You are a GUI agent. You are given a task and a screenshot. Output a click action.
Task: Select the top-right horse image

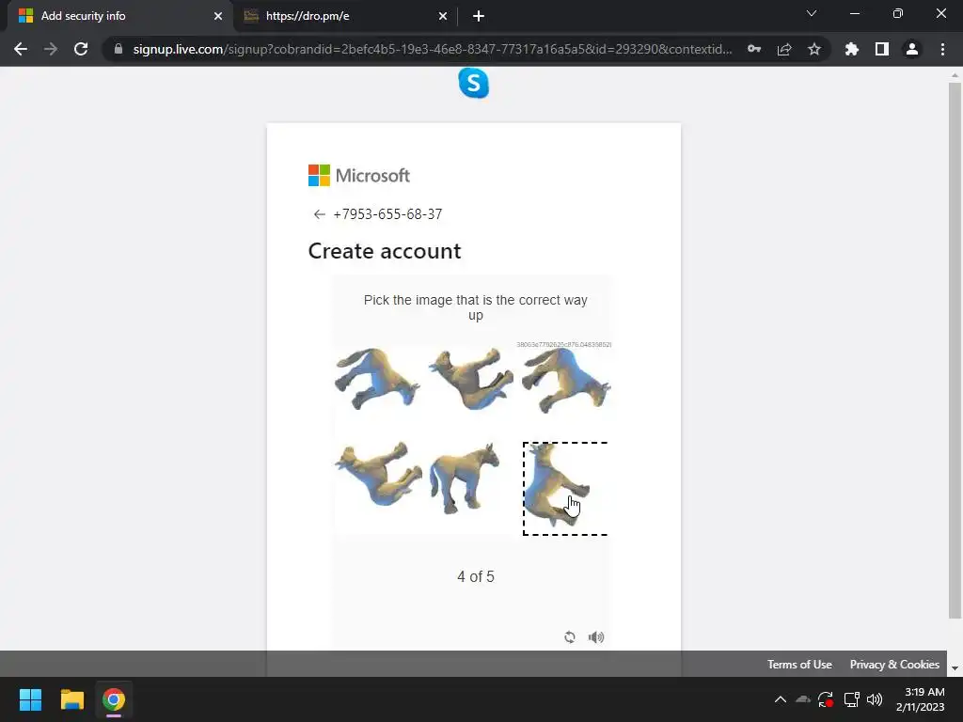565,379
